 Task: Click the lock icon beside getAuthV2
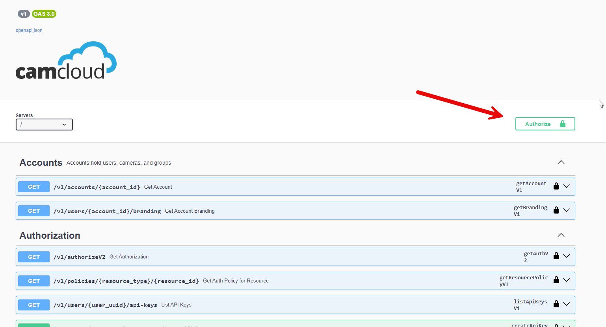pos(556,256)
